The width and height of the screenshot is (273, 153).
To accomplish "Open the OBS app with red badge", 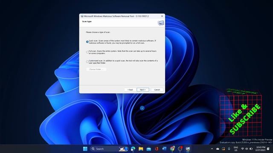I will (180, 149).
